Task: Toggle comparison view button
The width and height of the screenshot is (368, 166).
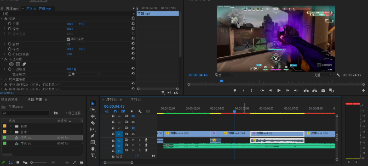Action: click(331, 90)
